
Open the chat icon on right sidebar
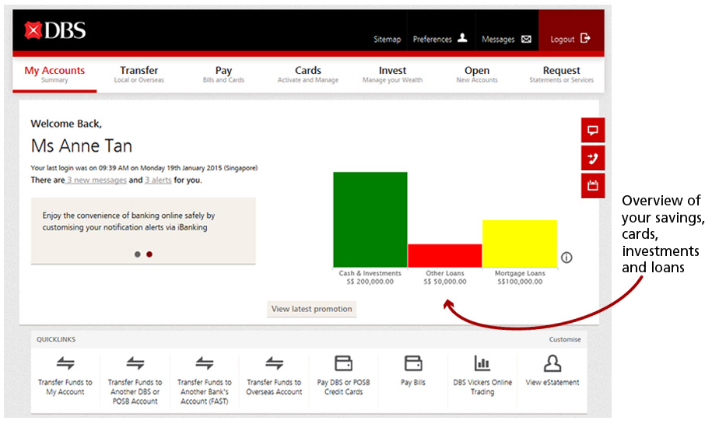pos(592,131)
